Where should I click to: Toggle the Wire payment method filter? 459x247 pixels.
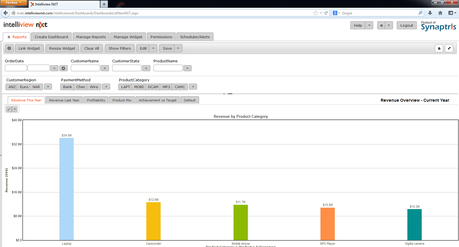coord(94,87)
